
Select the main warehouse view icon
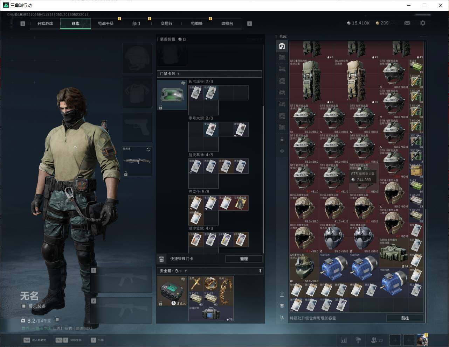282,46
